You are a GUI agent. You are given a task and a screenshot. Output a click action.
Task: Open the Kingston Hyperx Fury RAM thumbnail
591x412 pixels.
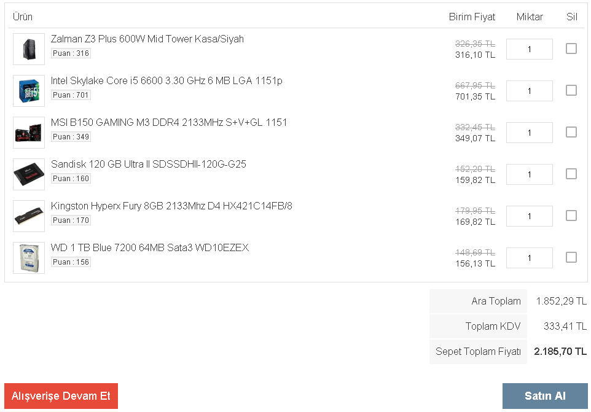pyautogui.click(x=29, y=216)
